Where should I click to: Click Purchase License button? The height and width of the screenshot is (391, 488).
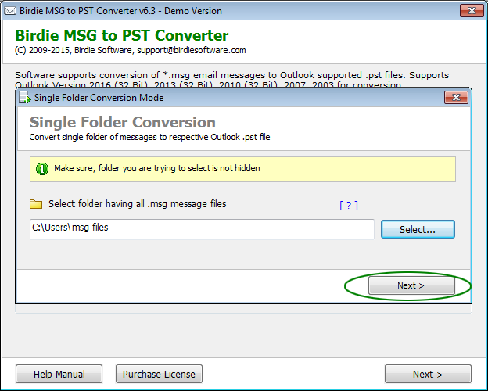tap(159, 374)
